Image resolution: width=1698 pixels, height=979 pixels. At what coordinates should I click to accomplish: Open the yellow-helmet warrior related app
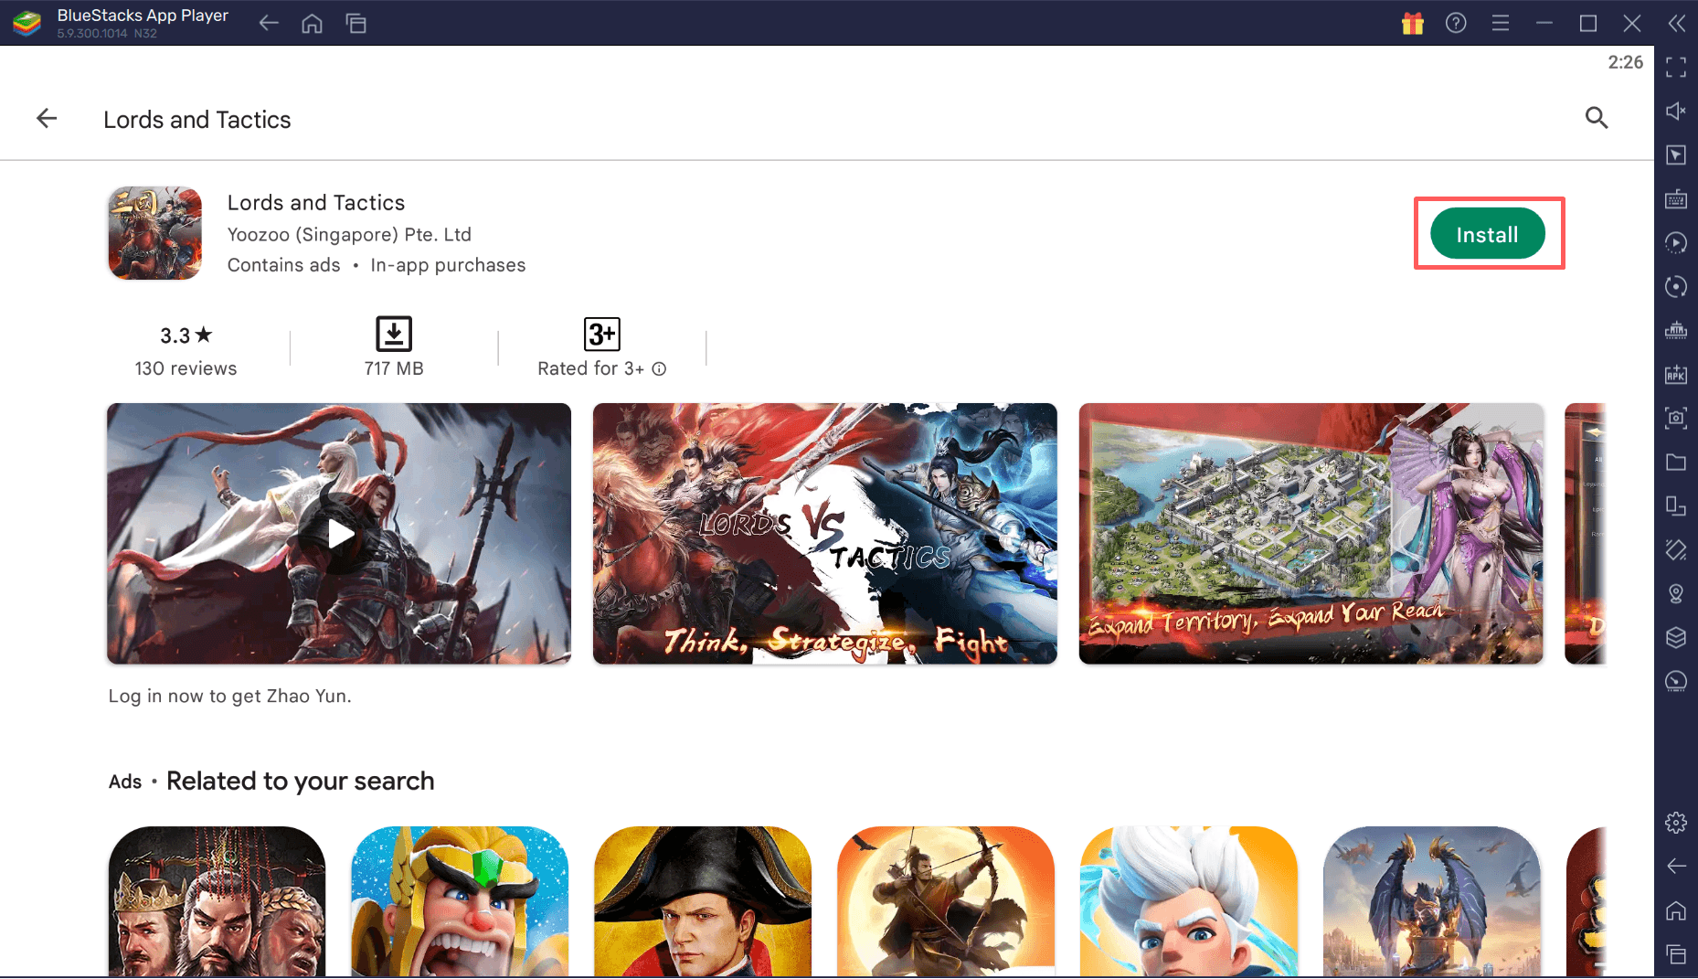[x=460, y=901]
